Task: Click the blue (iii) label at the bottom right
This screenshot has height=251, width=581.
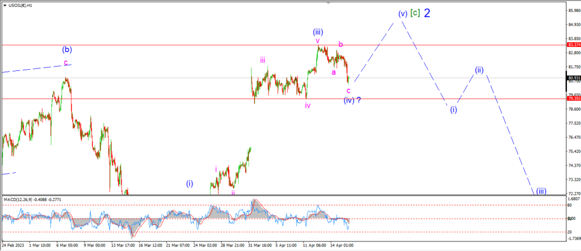Action: 541,191
